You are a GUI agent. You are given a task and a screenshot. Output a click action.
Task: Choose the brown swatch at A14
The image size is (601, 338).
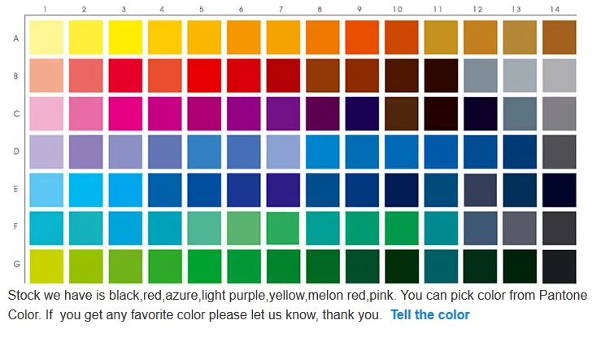(560, 37)
